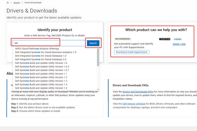Screen dimensions: 197x131
Task: Open the Dell release schedule link
Action: pos(134,104)
